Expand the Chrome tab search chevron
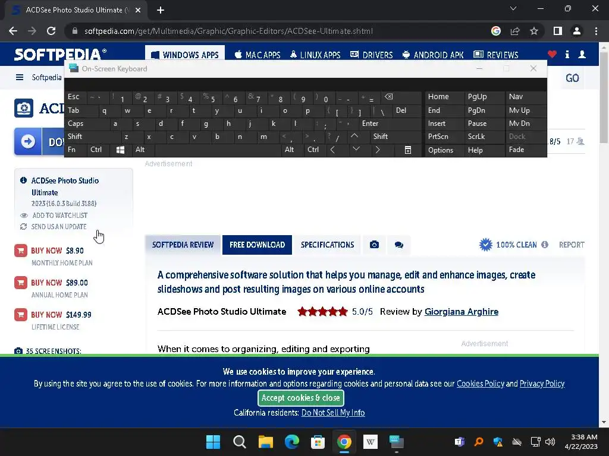Screen dimensions: 609x456 (513, 8)
